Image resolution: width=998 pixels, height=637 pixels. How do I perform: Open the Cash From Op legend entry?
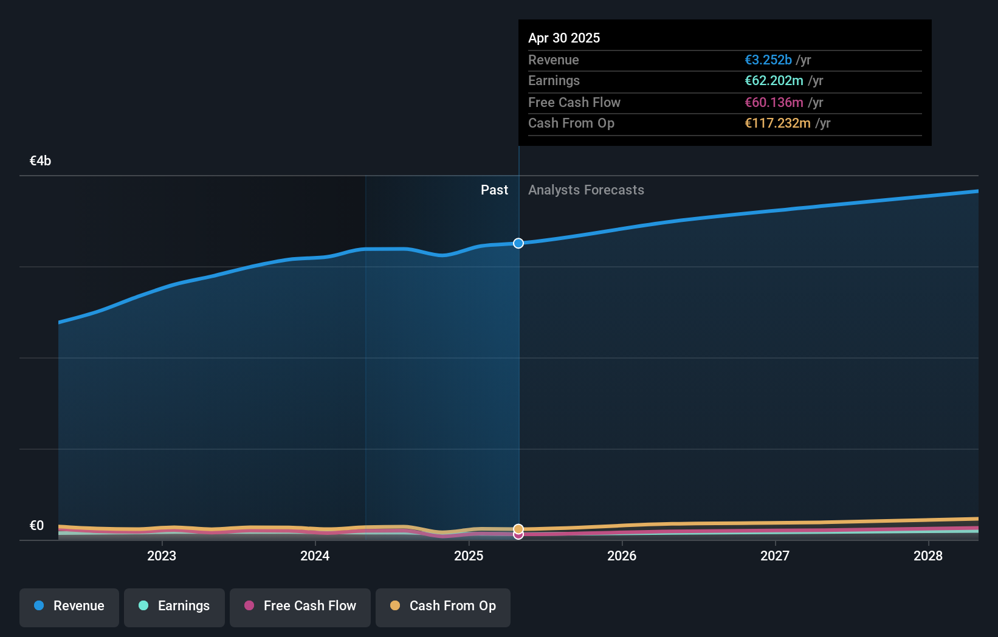pos(442,606)
